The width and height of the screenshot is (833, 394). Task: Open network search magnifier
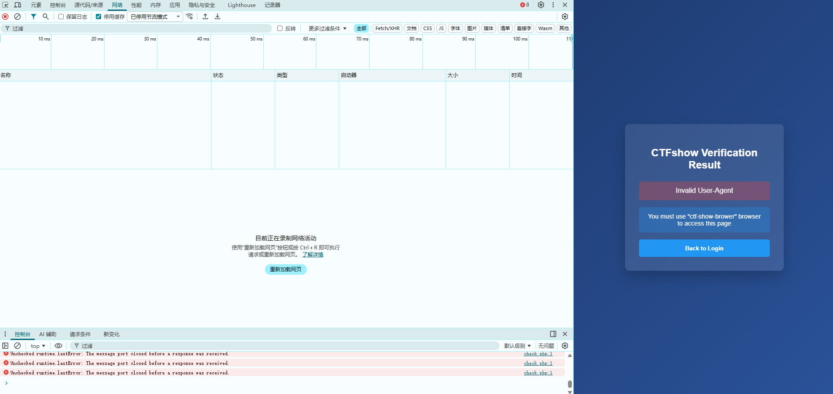(x=46, y=17)
